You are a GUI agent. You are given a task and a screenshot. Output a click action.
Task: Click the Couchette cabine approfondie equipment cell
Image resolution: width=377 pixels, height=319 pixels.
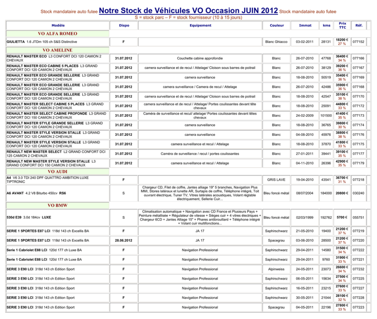[x=200, y=58]
